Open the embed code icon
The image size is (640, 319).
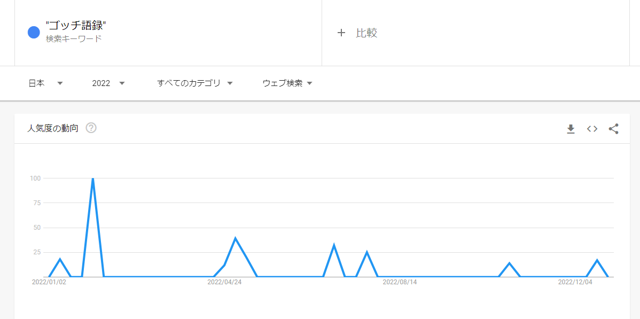[592, 129]
